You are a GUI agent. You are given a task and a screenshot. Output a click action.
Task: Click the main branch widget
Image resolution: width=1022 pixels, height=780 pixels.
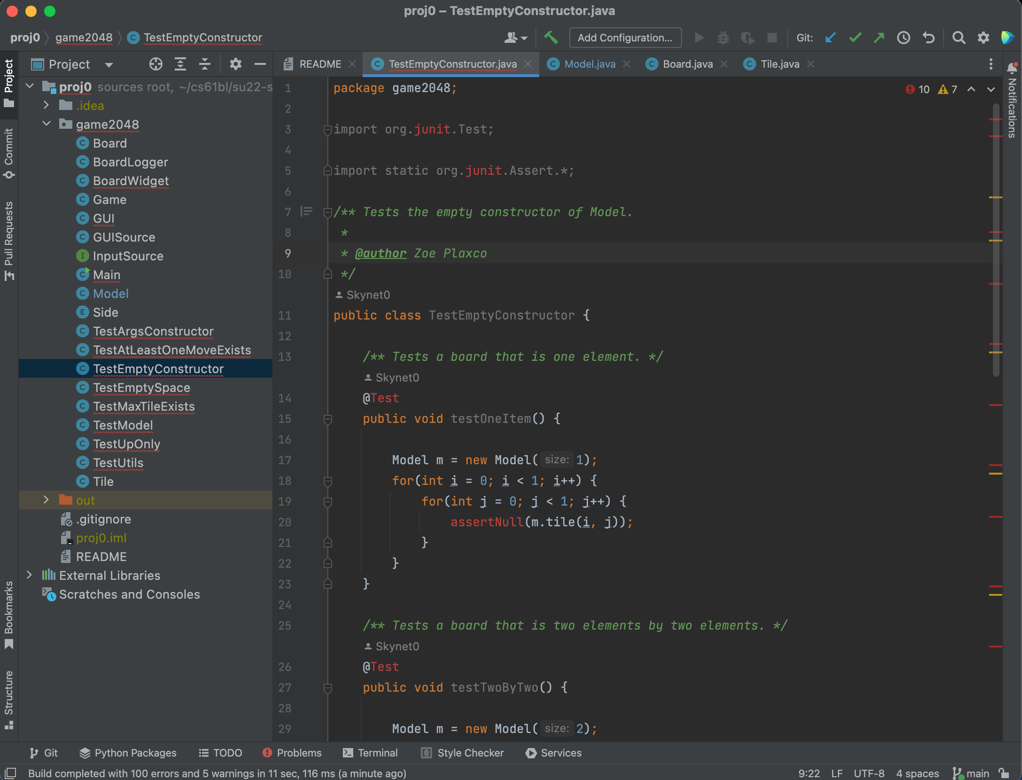971,773
